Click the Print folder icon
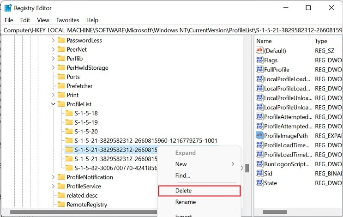Screen dimensions: 343x217 (x=61, y=95)
